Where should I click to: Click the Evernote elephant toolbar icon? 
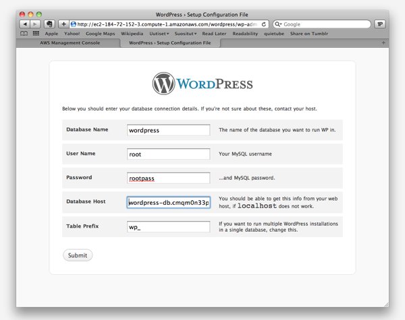point(49,24)
